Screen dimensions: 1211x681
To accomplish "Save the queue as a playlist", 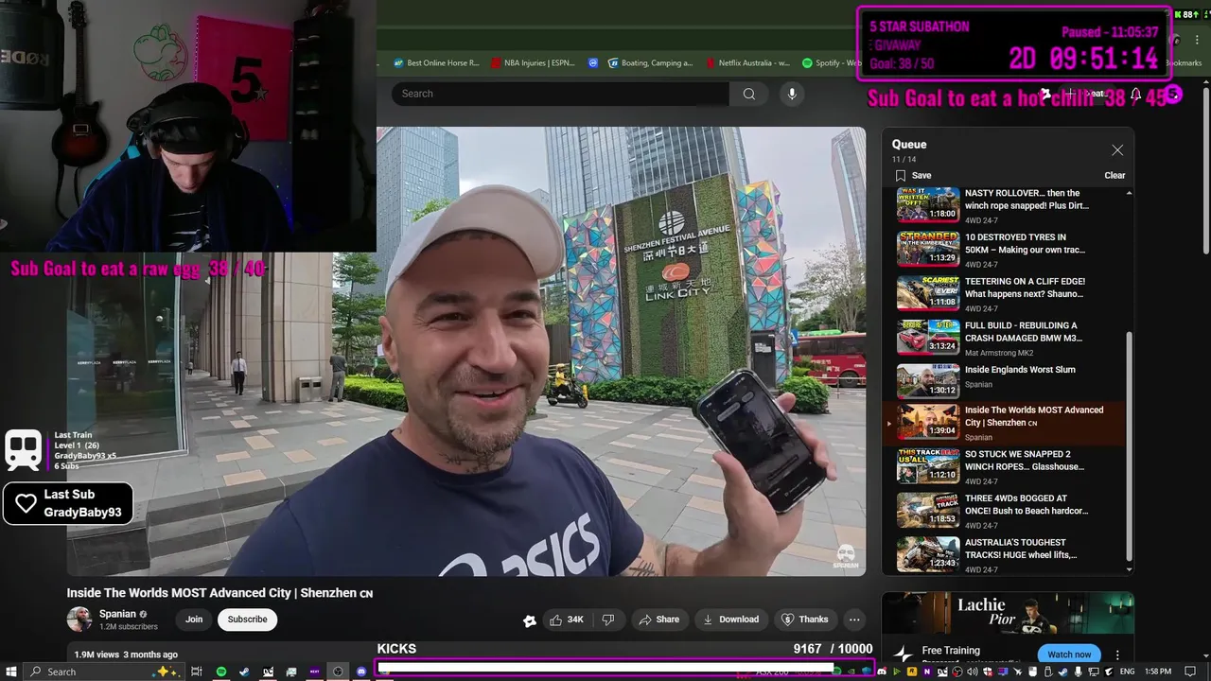I will click(x=914, y=175).
